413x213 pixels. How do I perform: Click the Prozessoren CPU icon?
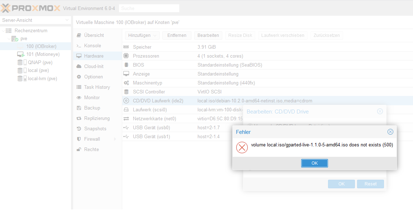(x=126, y=56)
